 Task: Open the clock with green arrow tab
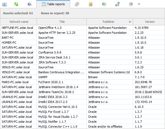pos(104,4)
